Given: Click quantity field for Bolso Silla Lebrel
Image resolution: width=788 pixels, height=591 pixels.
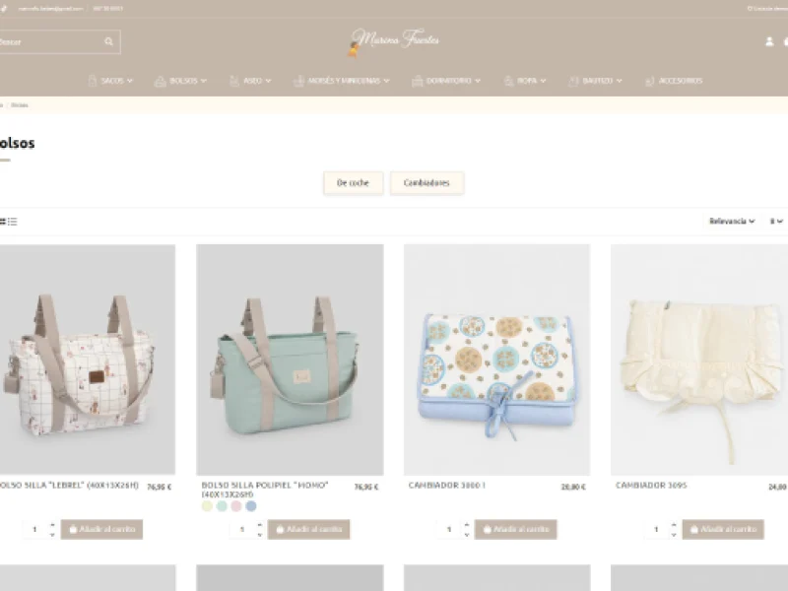Looking at the screenshot, I should 35,529.
